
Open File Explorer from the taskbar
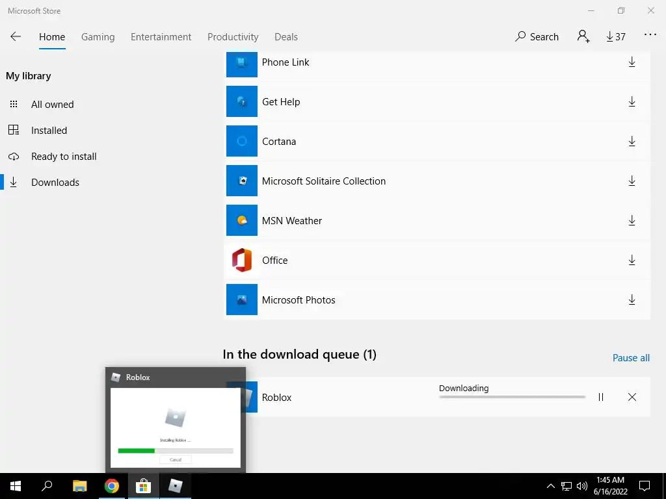point(79,486)
